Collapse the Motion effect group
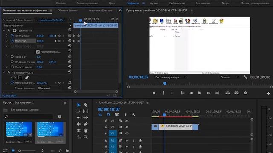 4,31
